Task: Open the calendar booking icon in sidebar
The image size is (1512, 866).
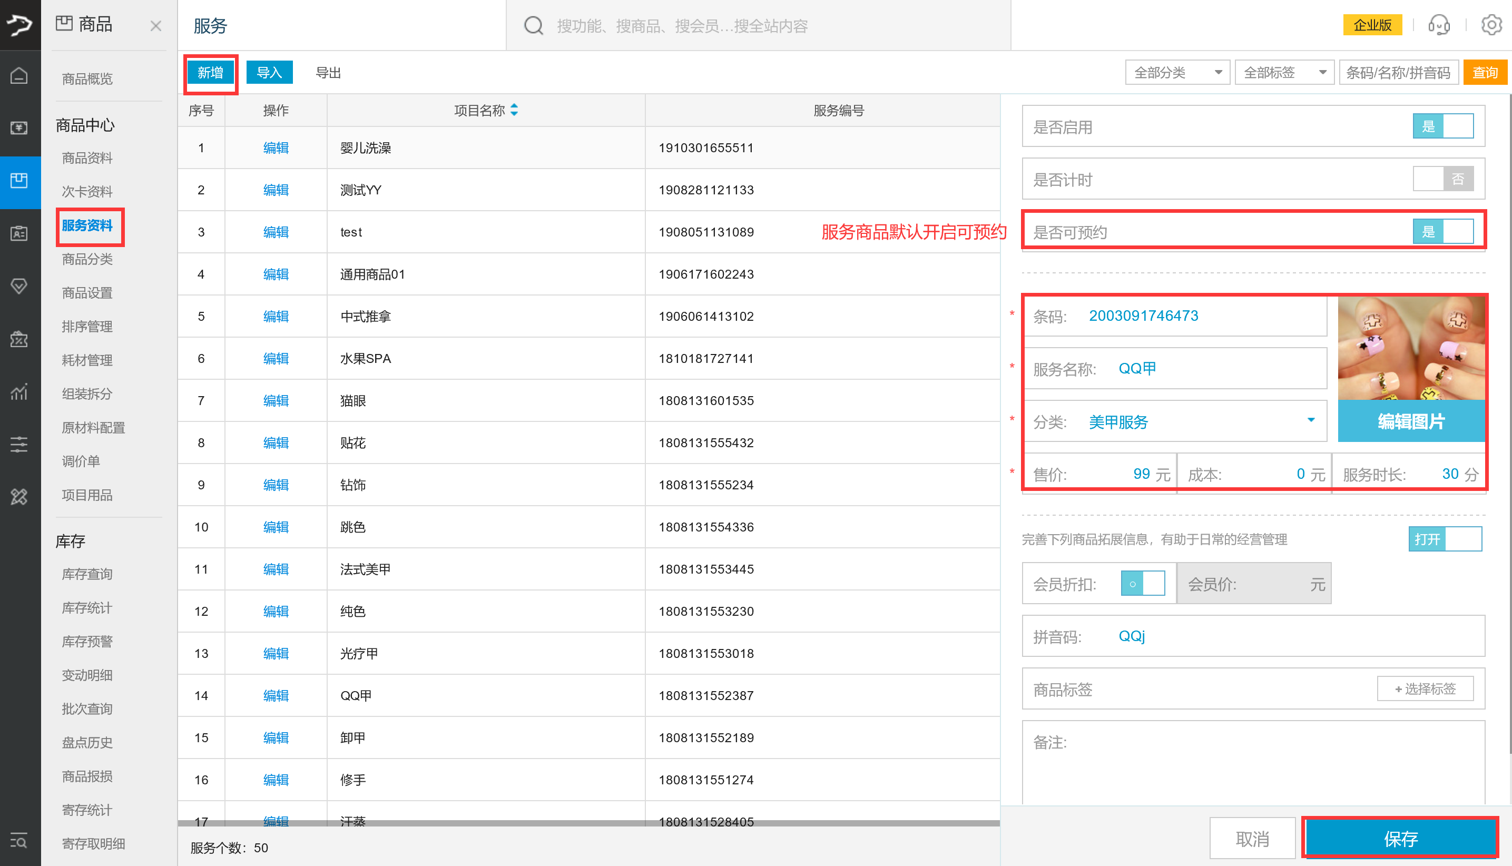Action: click(19, 339)
